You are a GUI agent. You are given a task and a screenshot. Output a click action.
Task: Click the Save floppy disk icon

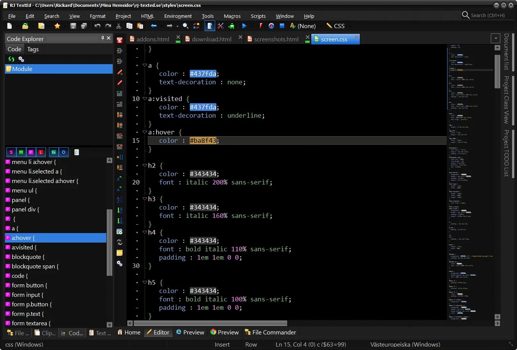[x=73, y=26]
